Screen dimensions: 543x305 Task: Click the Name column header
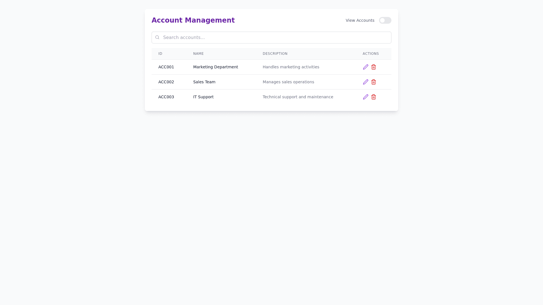198,54
